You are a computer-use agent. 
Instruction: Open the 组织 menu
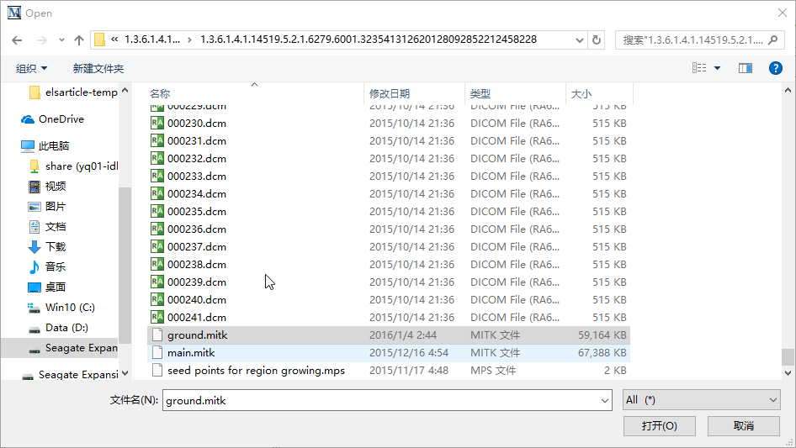tap(32, 68)
